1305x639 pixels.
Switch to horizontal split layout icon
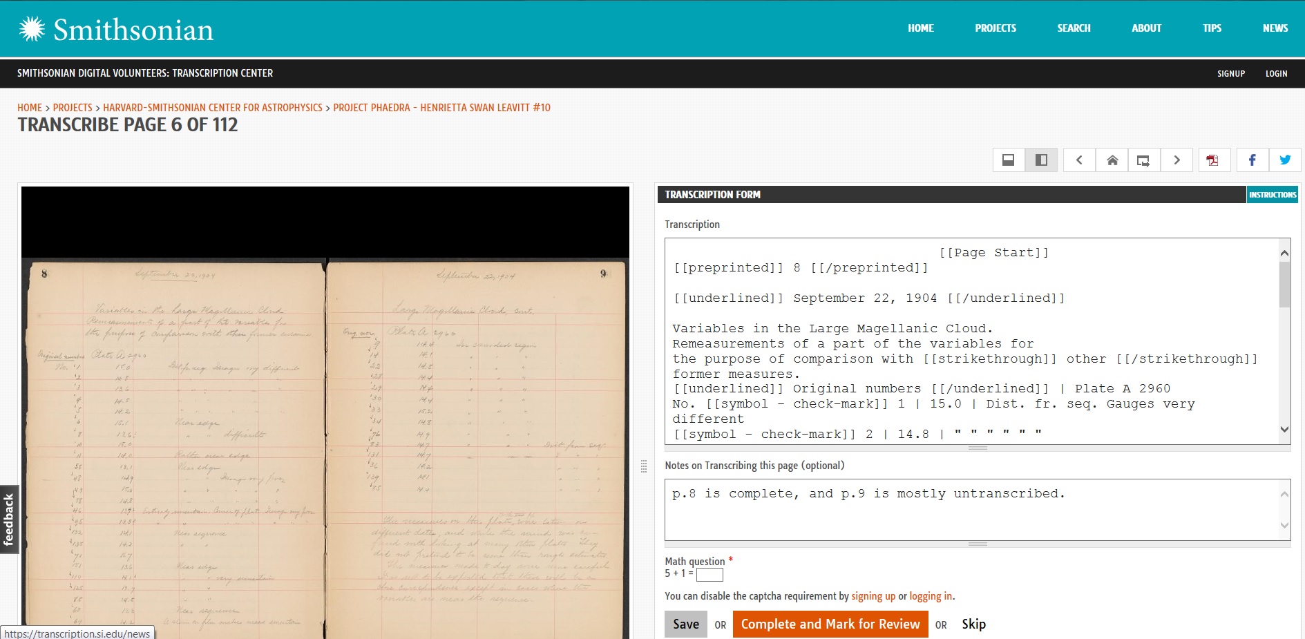tap(1008, 160)
